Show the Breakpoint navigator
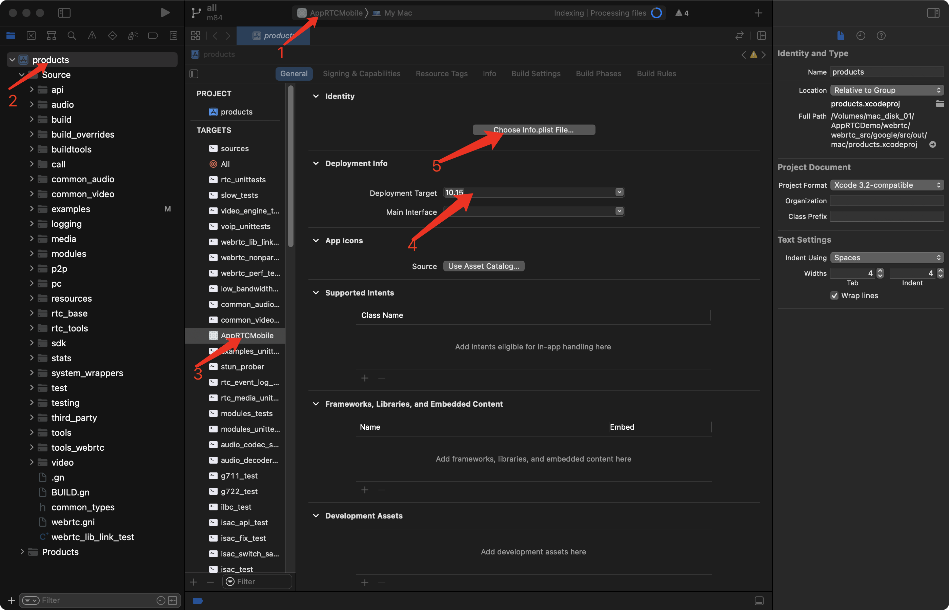The image size is (949, 610). [153, 36]
